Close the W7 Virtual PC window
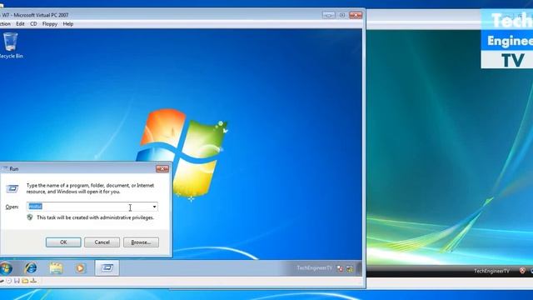The height and width of the screenshot is (300, 533). 356,15
